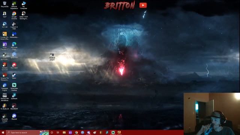Launch Discord from the desktop
The width and height of the screenshot is (240, 135).
point(14,117)
